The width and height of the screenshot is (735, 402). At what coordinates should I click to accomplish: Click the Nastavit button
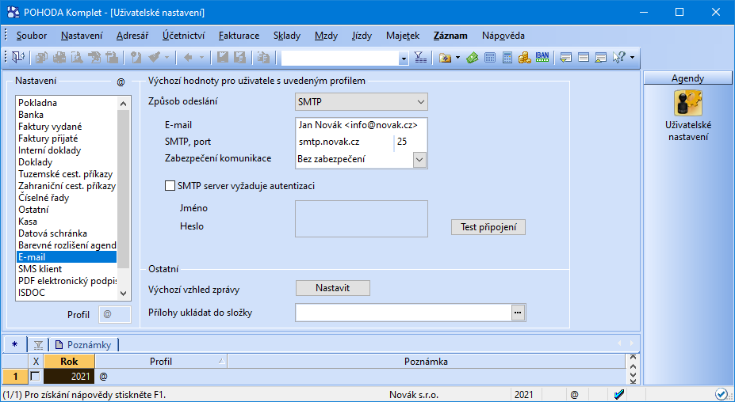[x=333, y=288]
